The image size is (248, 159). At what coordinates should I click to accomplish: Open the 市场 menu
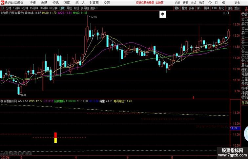click(x=44, y=3)
